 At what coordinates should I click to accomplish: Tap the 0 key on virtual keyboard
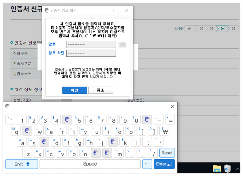(136, 119)
